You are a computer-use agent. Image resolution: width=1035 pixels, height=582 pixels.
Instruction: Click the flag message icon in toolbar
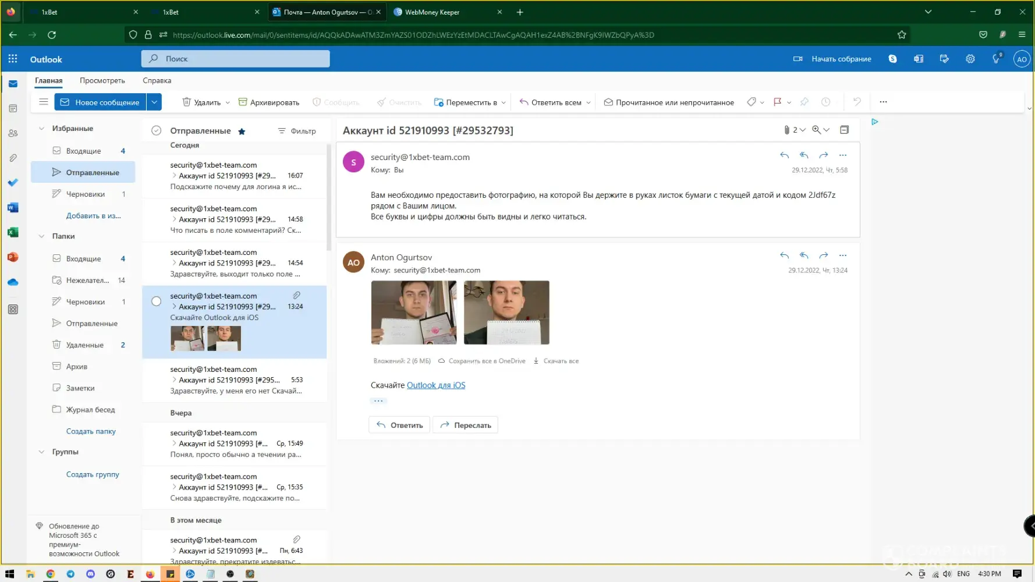coord(777,102)
